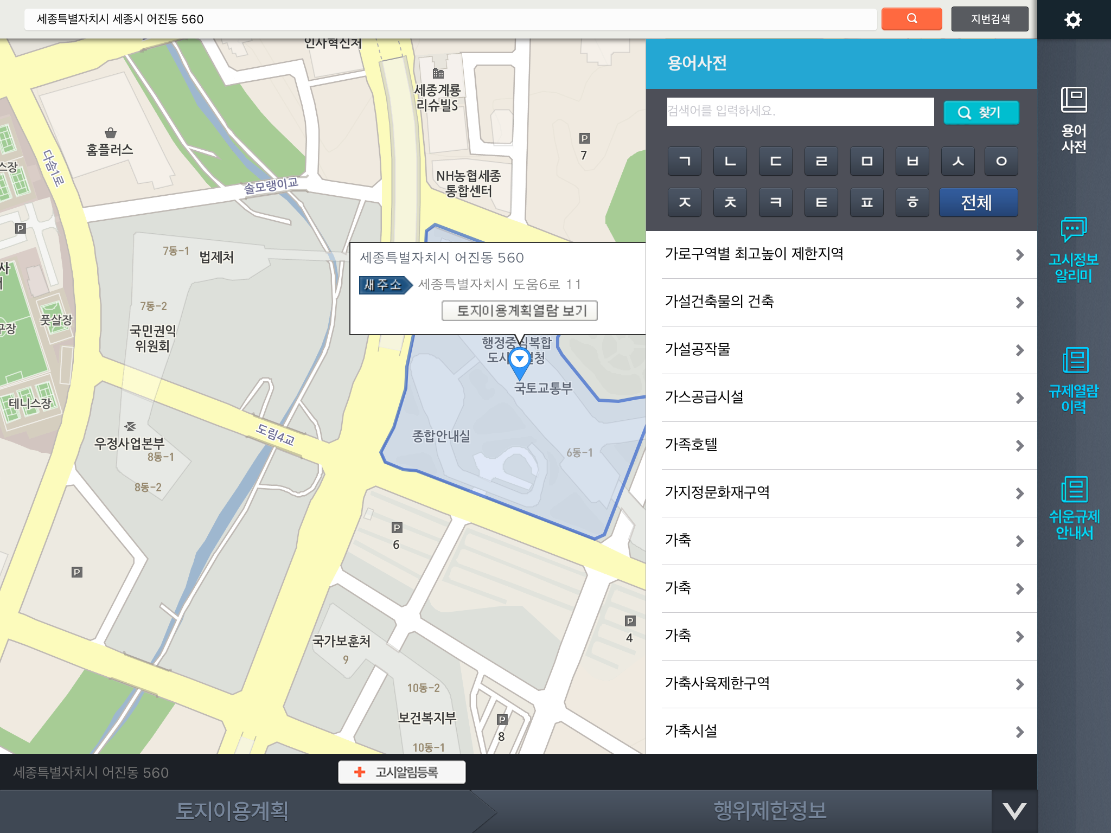Collapse the bottom panel with the down chevron
Image resolution: width=1111 pixels, height=833 pixels.
(x=1014, y=811)
